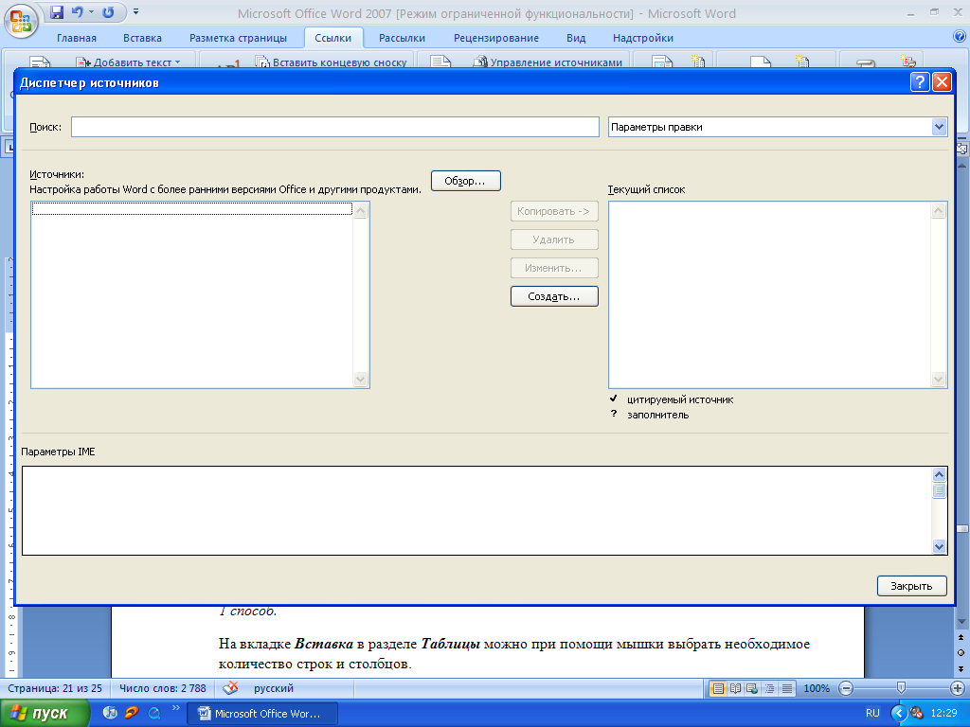The image size is (970, 727).
Task: Click down arrow of preview pane scrollbar
Action: [x=939, y=546]
